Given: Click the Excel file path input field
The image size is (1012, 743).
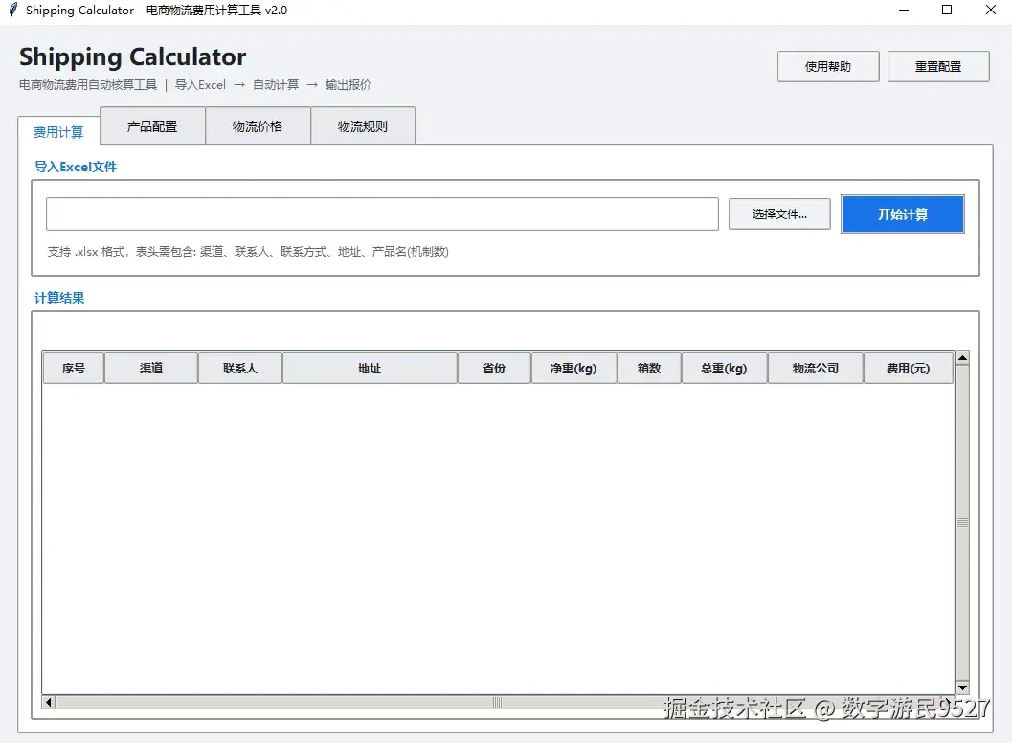Looking at the screenshot, I should [x=381, y=214].
